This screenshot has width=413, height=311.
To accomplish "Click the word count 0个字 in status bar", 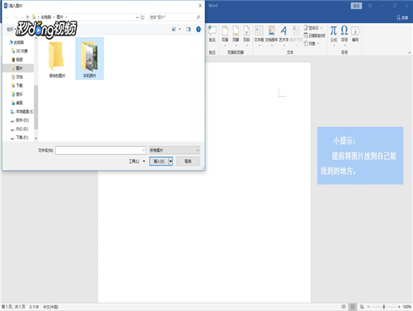I will coord(34,307).
